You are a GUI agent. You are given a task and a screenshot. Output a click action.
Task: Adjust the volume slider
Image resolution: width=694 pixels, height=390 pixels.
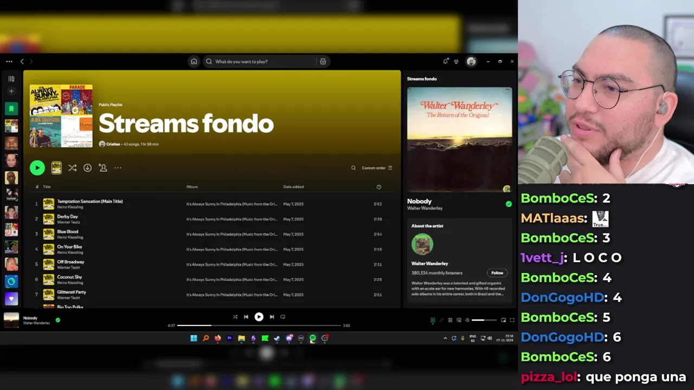coord(485,320)
